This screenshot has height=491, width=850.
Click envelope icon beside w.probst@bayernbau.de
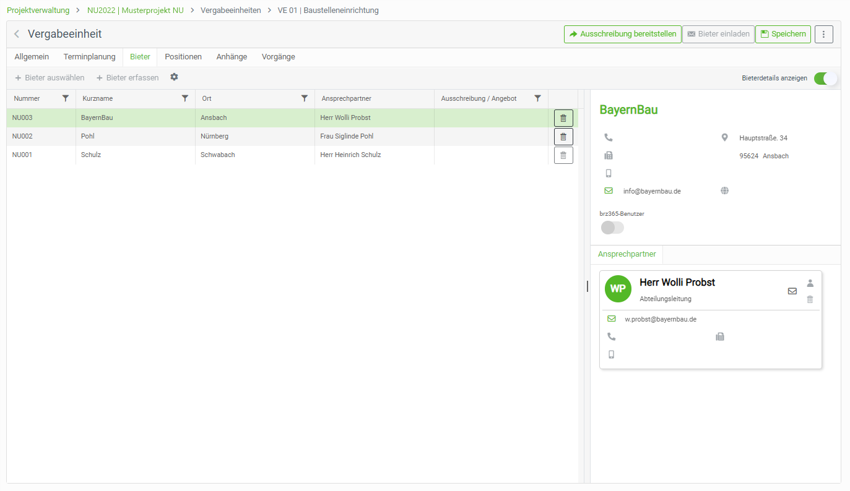coord(612,319)
